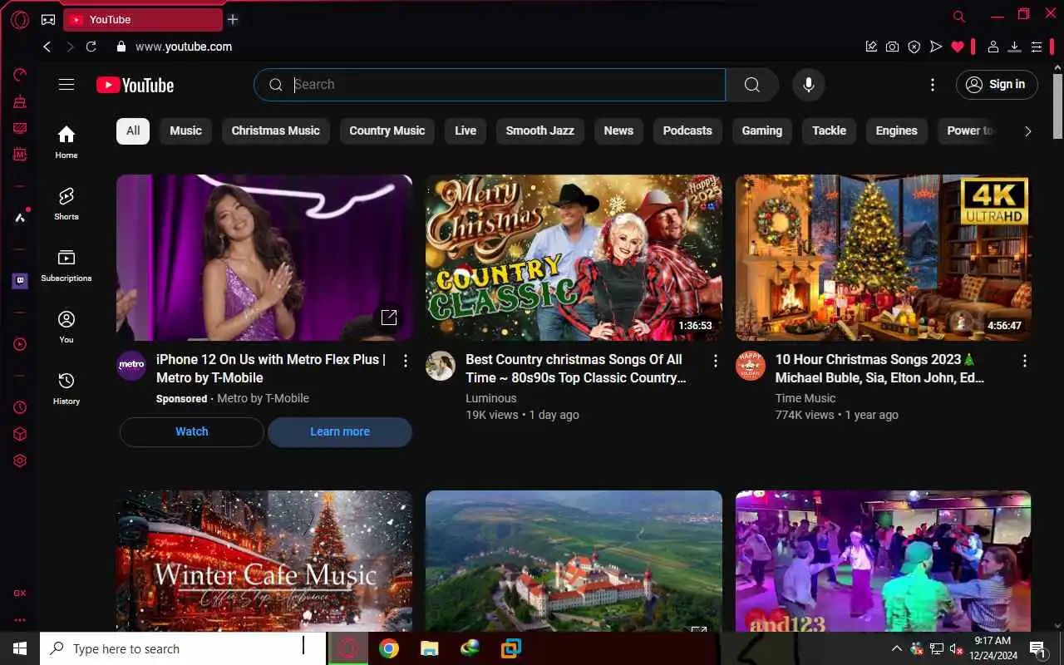Bookmark page with the heart icon
Viewport: 1064px width, 665px height.
[x=958, y=47]
